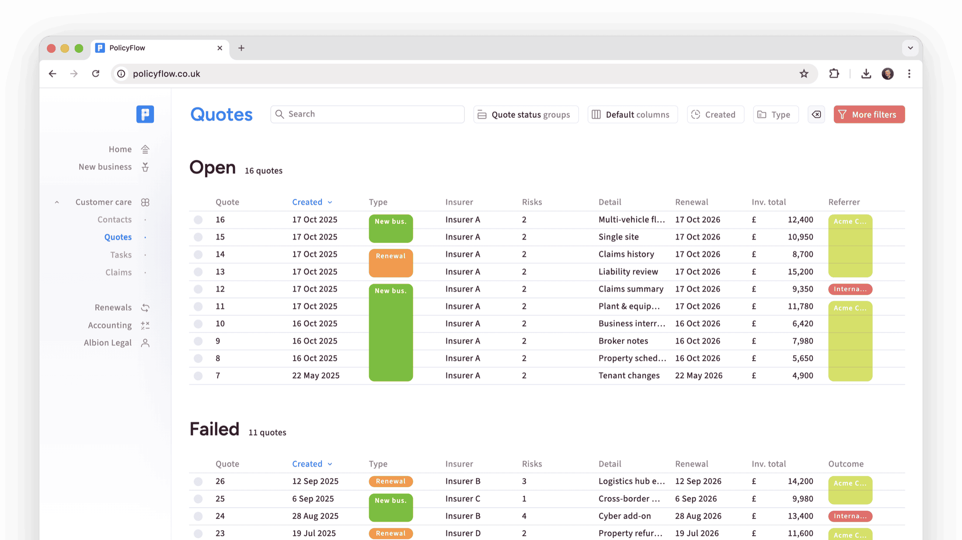Screen dimensions: 962x540
Task: Bookmark this page with the star
Action: 804,74
